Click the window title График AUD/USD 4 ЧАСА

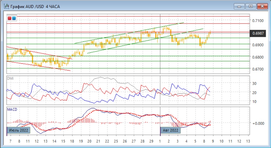pos(35,6)
